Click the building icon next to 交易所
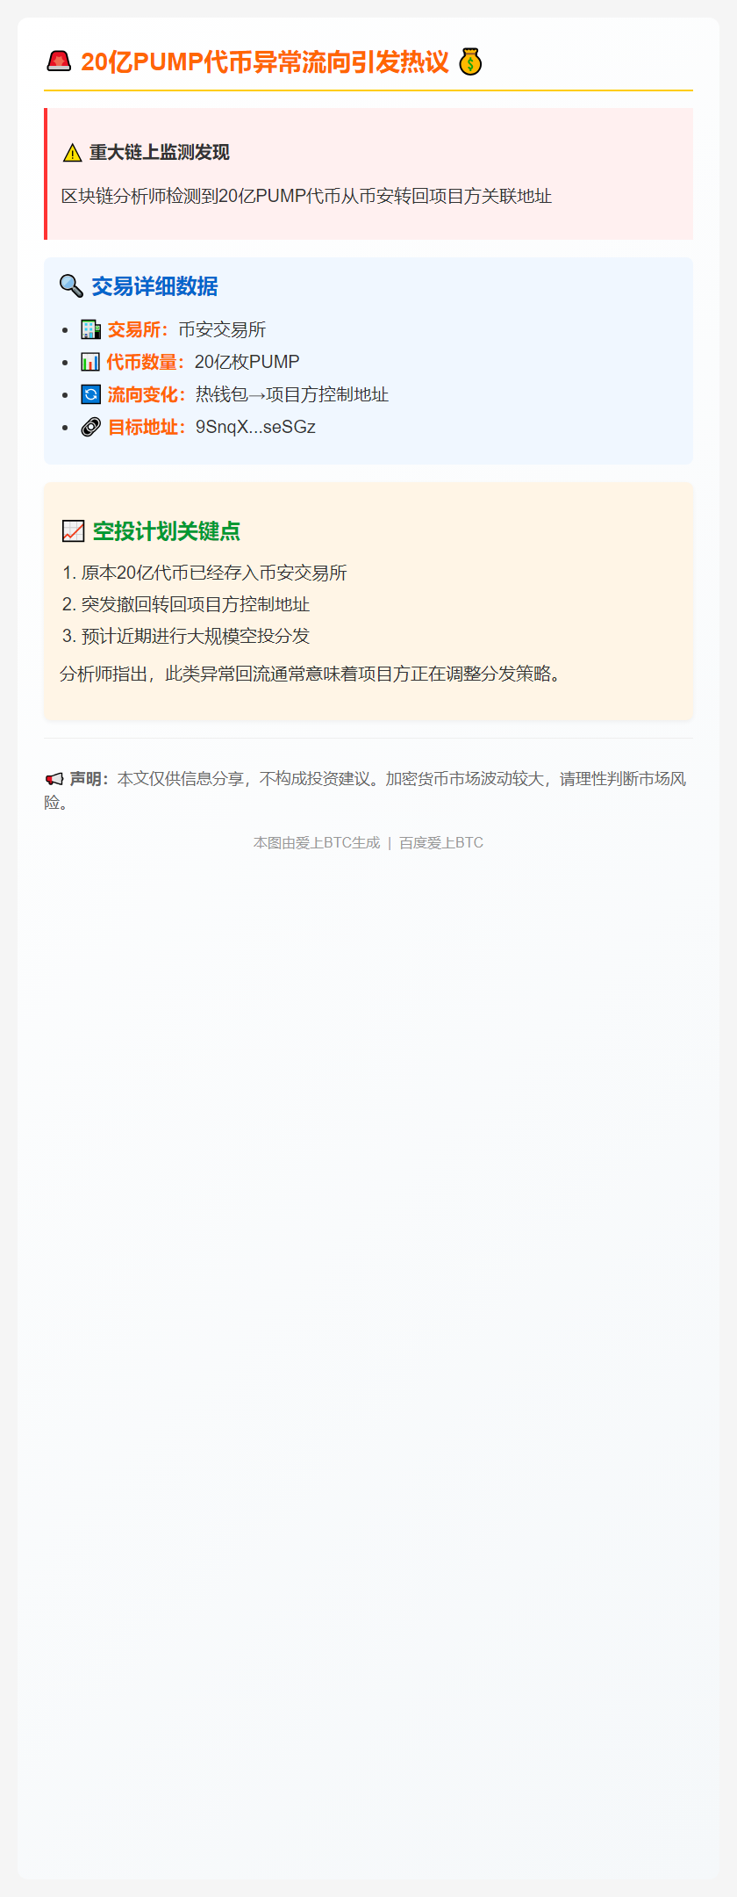Image resolution: width=737 pixels, height=1897 pixels. pyautogui.click(x=90, y=329)
